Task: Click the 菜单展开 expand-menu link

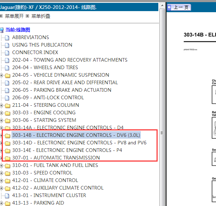Action: [x=14, y=16]
